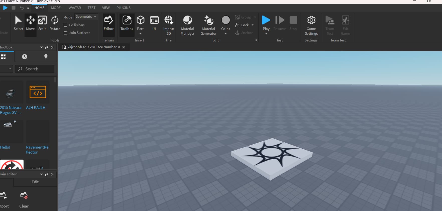
Task: Expand the Lock dropdown arrow
Action: point(253,25)
